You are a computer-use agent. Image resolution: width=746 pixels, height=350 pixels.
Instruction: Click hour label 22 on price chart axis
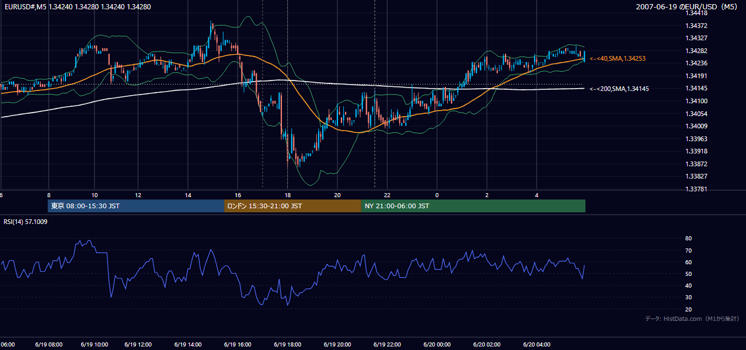coord(387,195)
